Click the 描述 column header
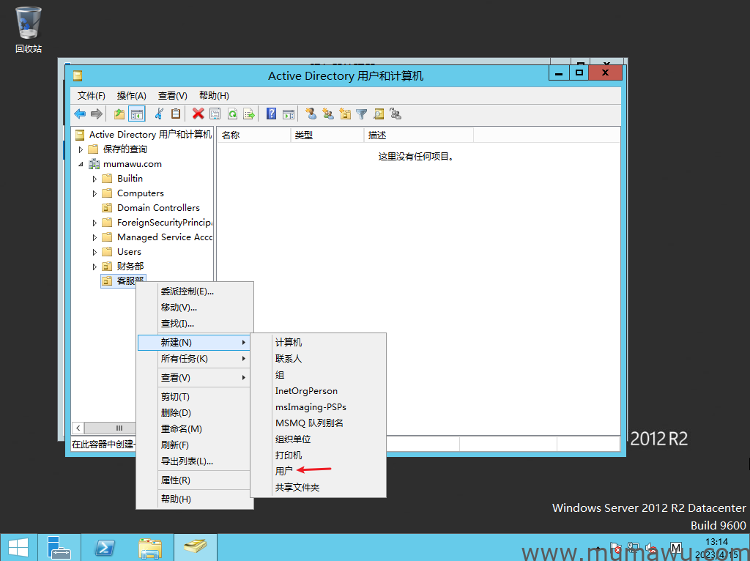Viewport: 750px width, 561px height. (418, 135)
